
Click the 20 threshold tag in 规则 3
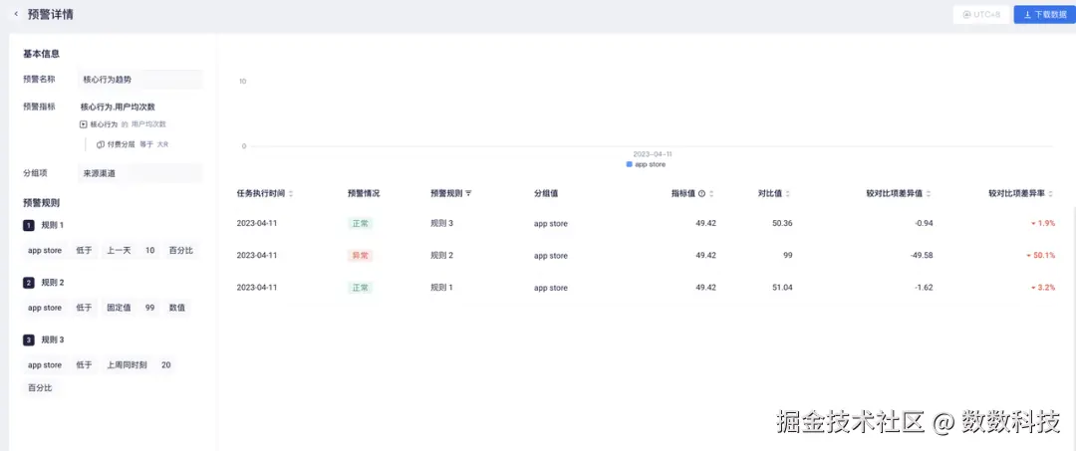(165, 365)
